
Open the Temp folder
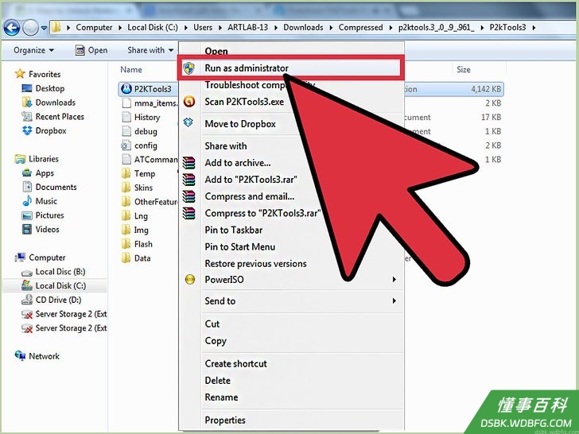click(145, 173)
